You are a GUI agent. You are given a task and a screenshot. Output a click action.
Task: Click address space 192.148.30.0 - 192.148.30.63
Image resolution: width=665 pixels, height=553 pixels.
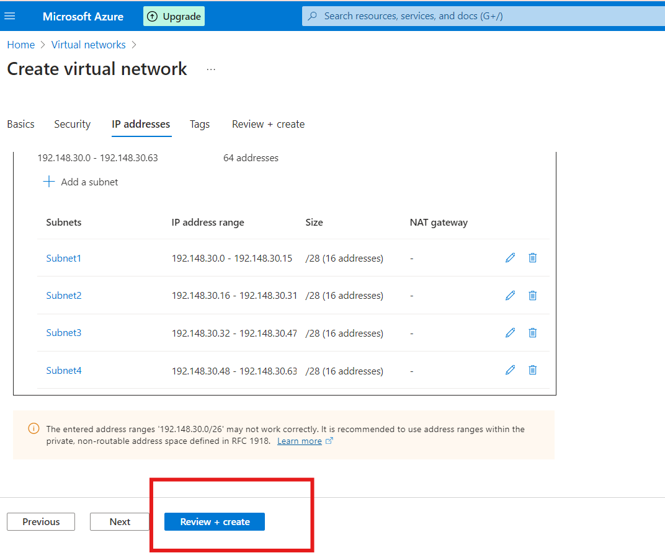(x=97, y=158)
